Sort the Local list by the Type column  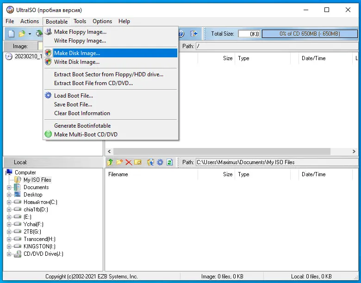[263, 174]
